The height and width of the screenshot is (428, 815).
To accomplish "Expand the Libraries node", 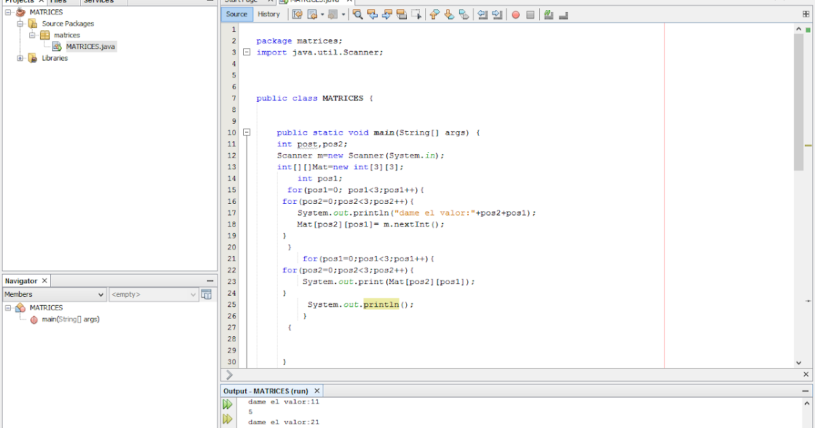I will (x=20, y=58).
